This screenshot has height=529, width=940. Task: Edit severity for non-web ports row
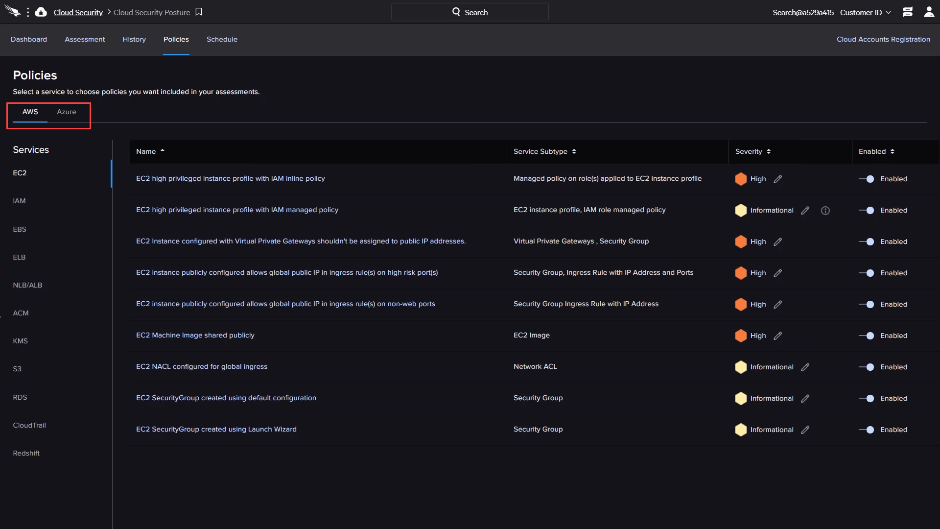(777, 305)
